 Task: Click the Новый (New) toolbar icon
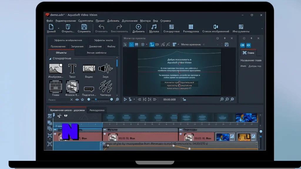coord(51,27)
